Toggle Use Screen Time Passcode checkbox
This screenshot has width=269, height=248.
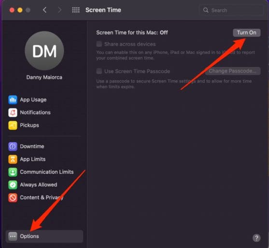click(99, 71)
